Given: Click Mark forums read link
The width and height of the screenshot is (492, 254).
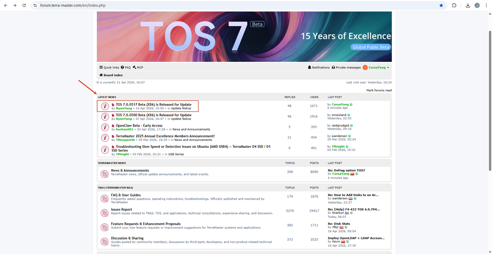Looking at the screenshot, I should click(x=379, y=90).
